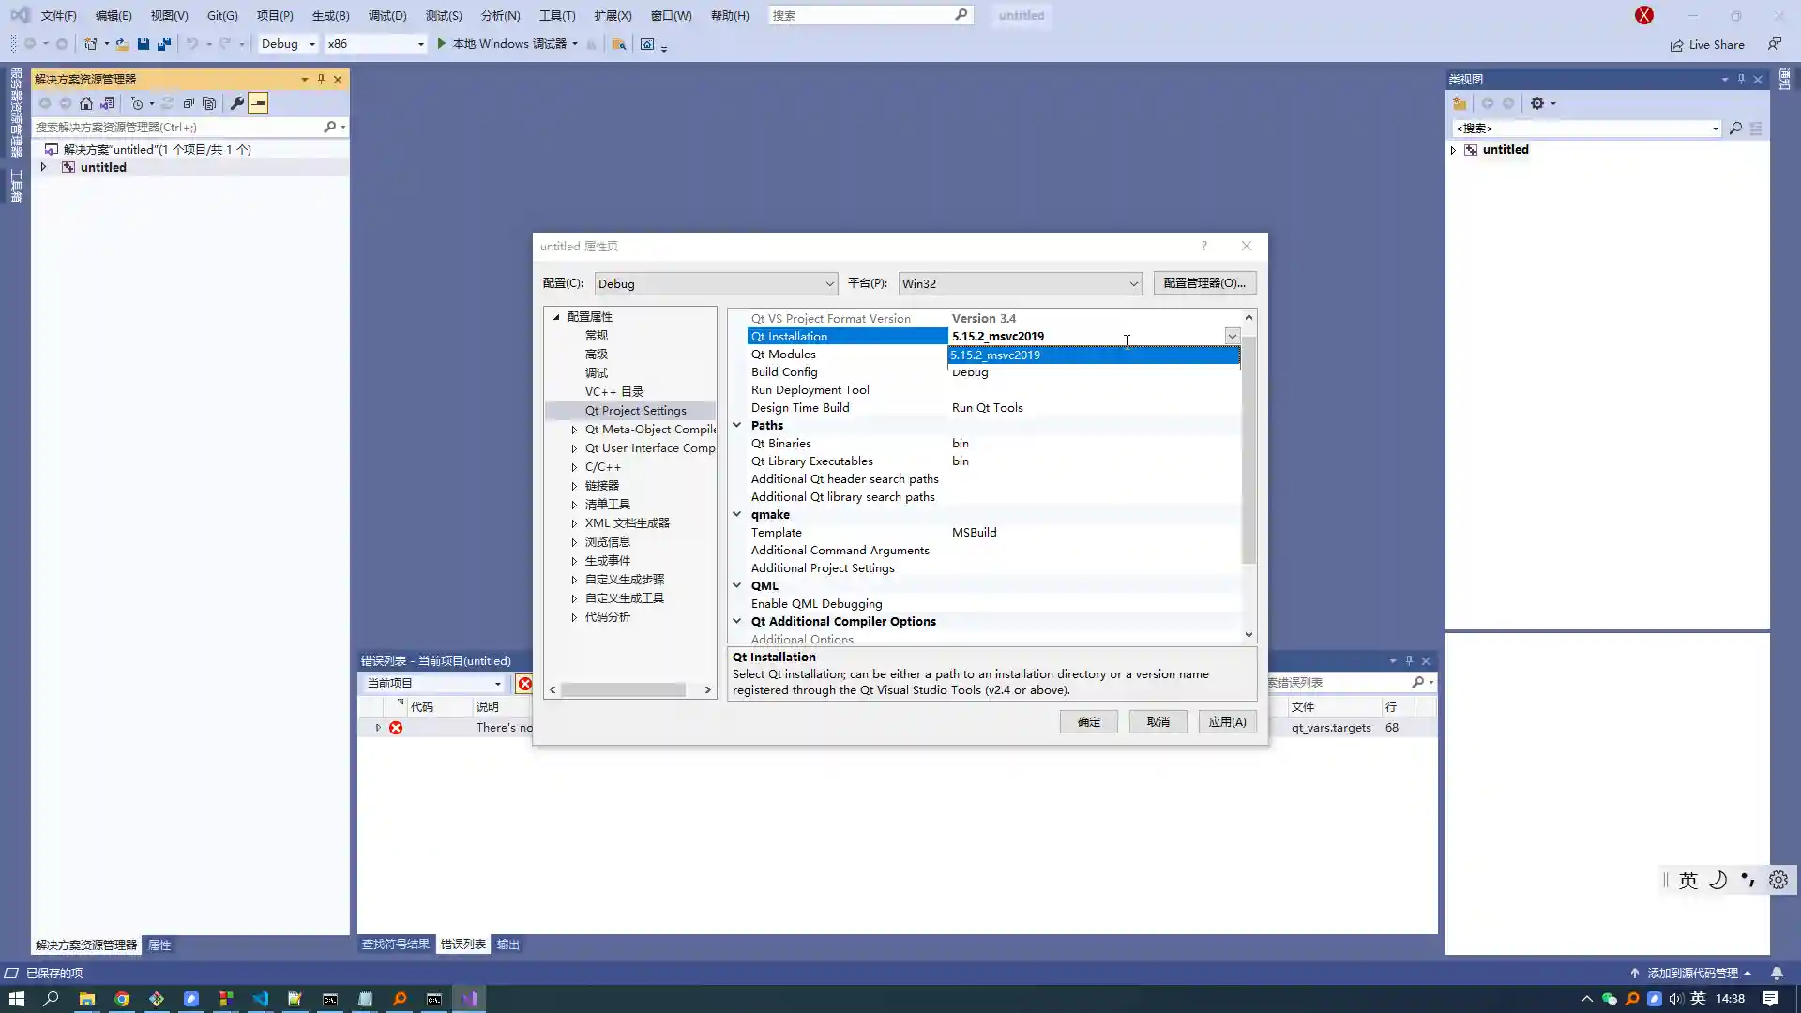Expand the Qt Meta-Object Compiler tree node
Screen dimensions: 1801x1013
pyautogui.click(x=574, y=430)
